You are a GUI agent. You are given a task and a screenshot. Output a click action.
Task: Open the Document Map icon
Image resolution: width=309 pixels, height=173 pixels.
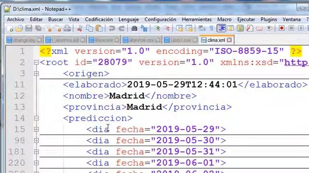[x=240, y=28]
